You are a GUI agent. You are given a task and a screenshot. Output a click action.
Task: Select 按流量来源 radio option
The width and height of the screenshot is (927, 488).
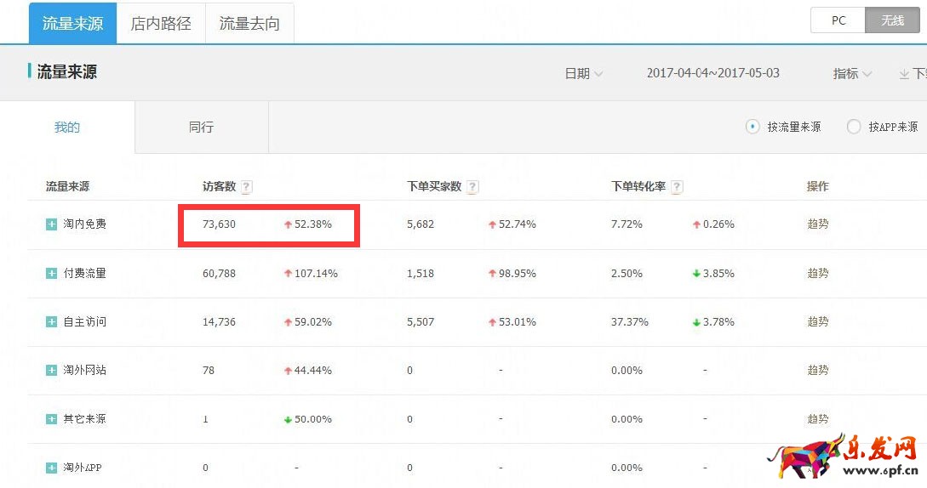click(x=752, y=127)
